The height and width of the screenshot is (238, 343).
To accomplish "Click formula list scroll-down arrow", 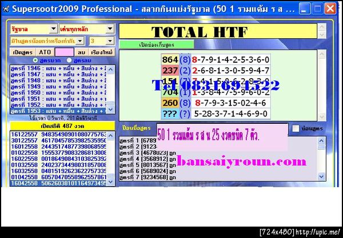I will (110, 109).
